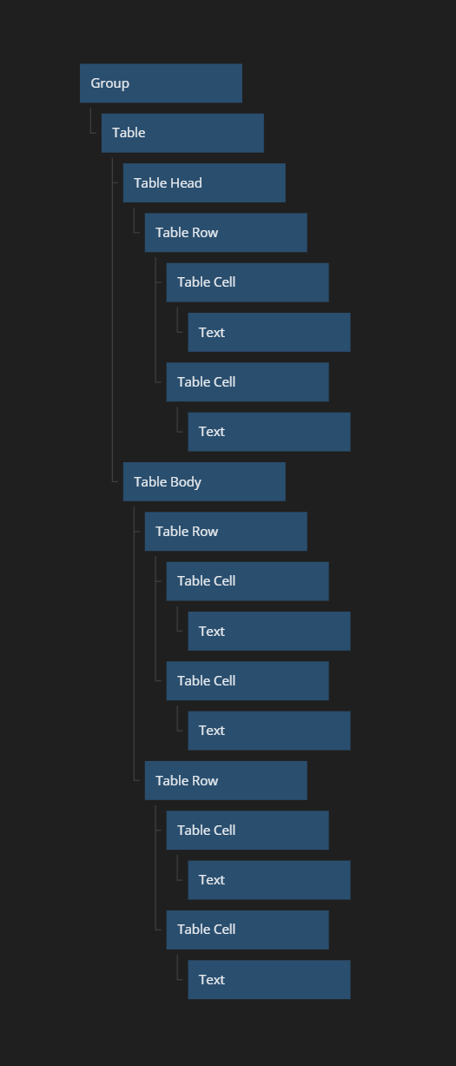This screenshot has width=456, height=1066.
Task: Select the Table Body node
Action: click(x=204, y=481)
